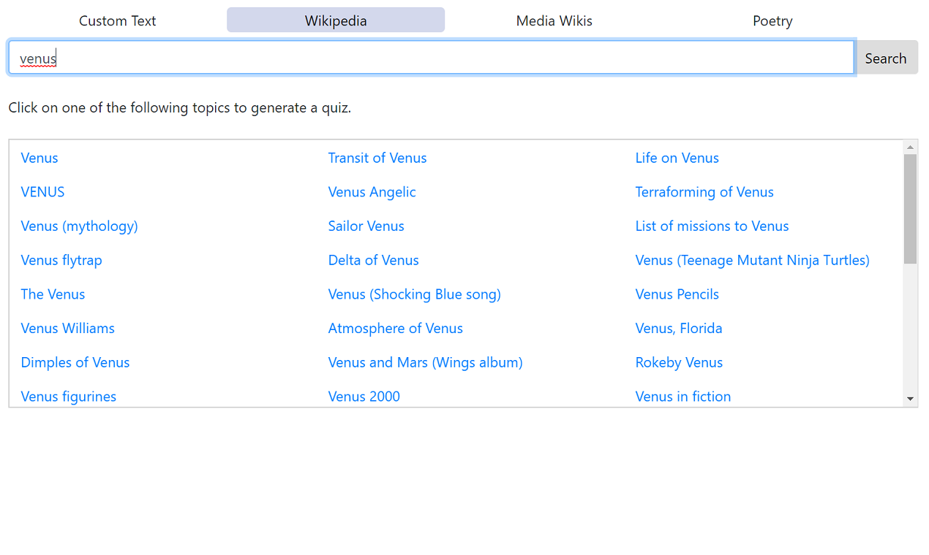Open the Venus topic link
The image size is (929, 555).
click(x=39, y=158)
